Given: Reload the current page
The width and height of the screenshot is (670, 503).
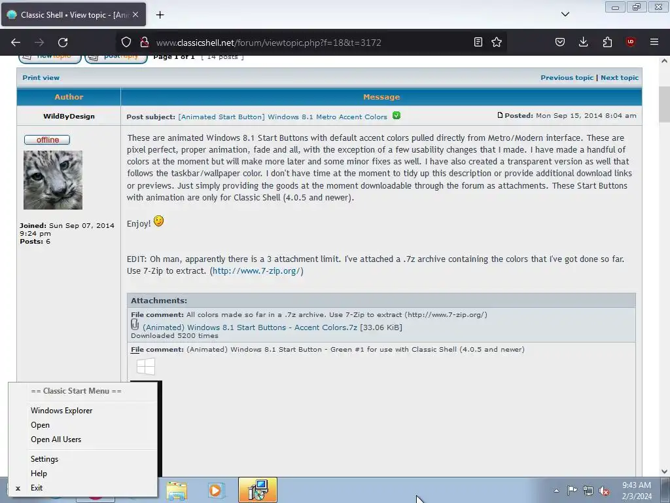Looking at the screenshot, I should [x=63, y=43].
